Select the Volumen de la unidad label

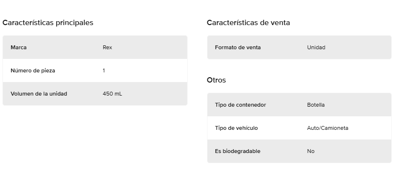39,94
